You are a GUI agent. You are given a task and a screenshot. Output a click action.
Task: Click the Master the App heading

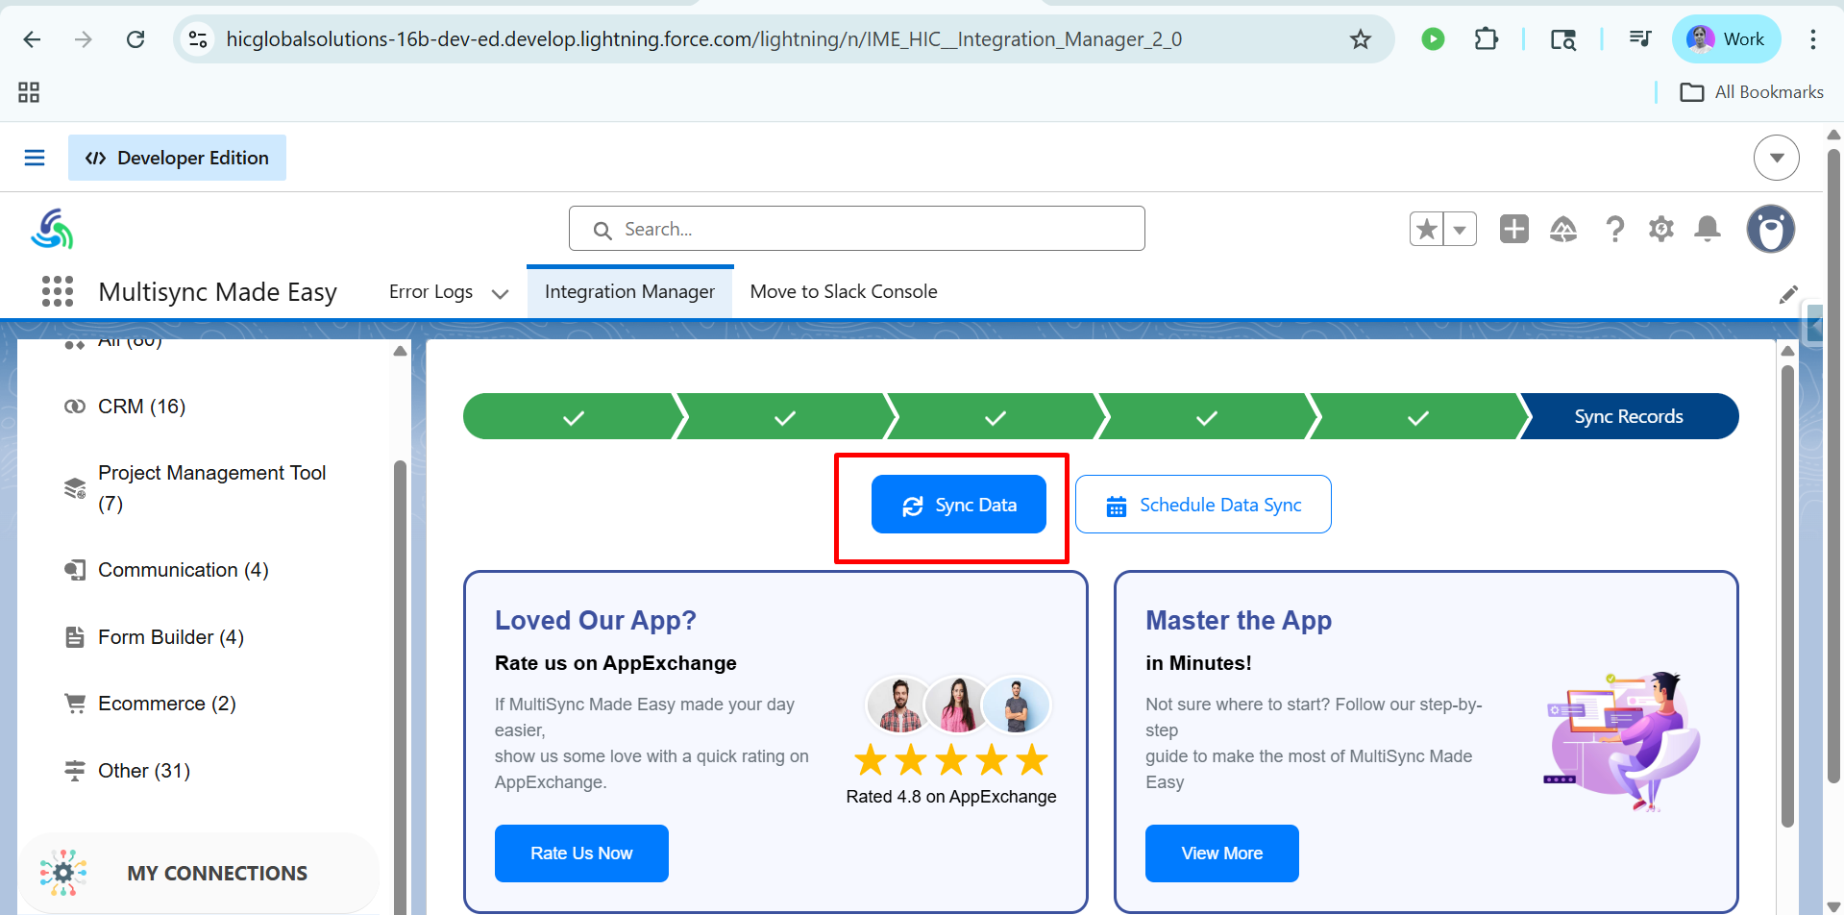[1239, 621]
